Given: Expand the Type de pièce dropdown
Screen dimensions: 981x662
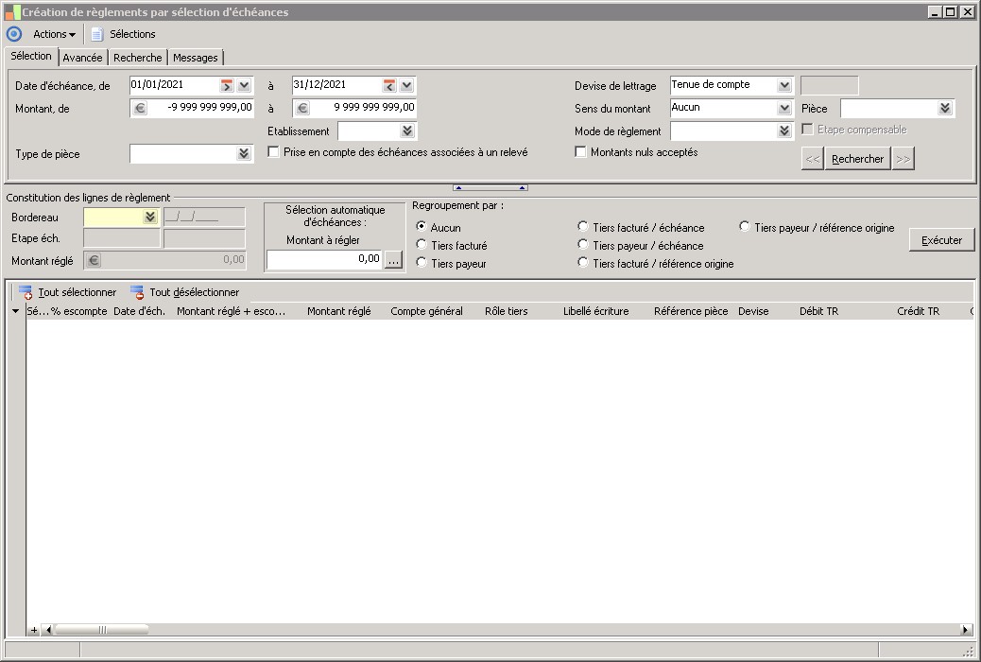Looking at the screenshot, I should (x=244, y=153).
